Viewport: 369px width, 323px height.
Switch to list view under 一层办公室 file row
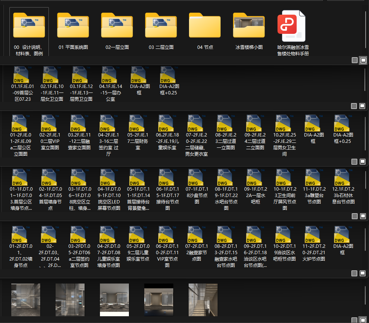pos(354,106)
